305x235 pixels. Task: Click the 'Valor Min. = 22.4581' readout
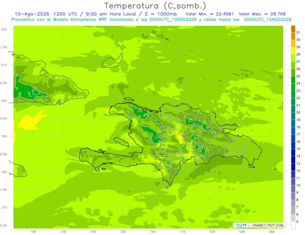pyautogui.click(x=209, y=14)
